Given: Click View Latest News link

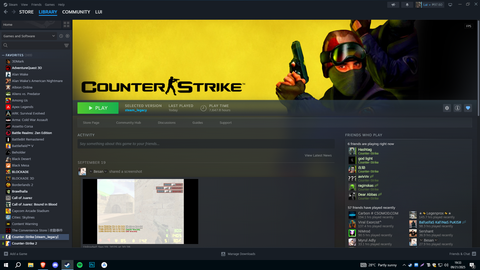Looking at the screenshot, I should click(318, 155).
